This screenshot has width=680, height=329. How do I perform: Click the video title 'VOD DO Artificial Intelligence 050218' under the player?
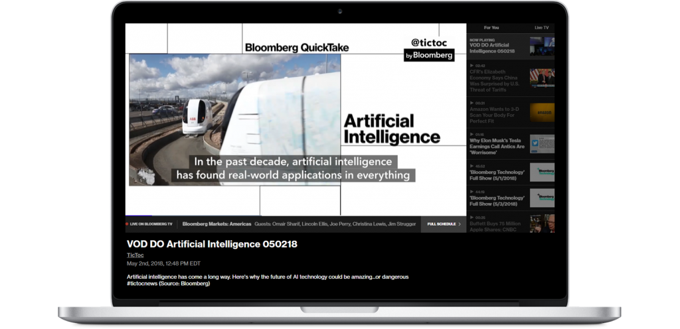coord(212,244)
